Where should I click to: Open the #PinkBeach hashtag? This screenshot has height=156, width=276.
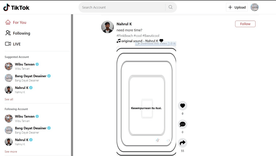pyautogui.click(x=124, y=36)
